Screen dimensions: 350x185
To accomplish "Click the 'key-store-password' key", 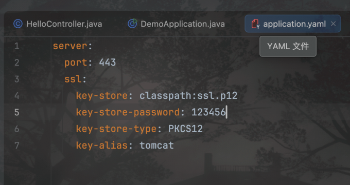I will (x=128, y=112).
